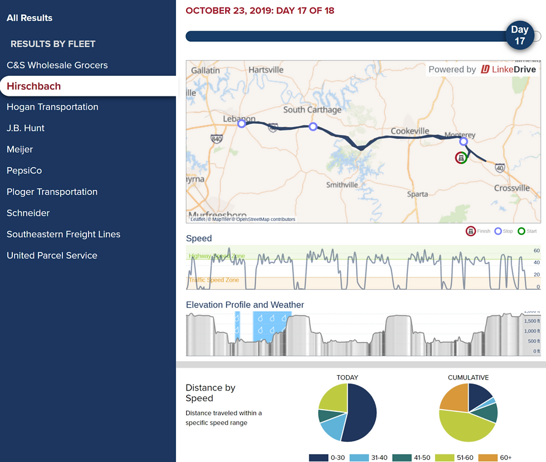This screenshot has width=546, height=462.
Task: Choose Meijer in fleet list
Action: tap(20, 149)
